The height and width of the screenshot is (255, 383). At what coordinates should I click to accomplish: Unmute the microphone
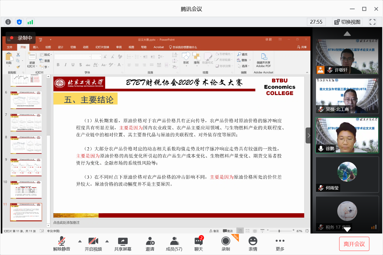62,244
